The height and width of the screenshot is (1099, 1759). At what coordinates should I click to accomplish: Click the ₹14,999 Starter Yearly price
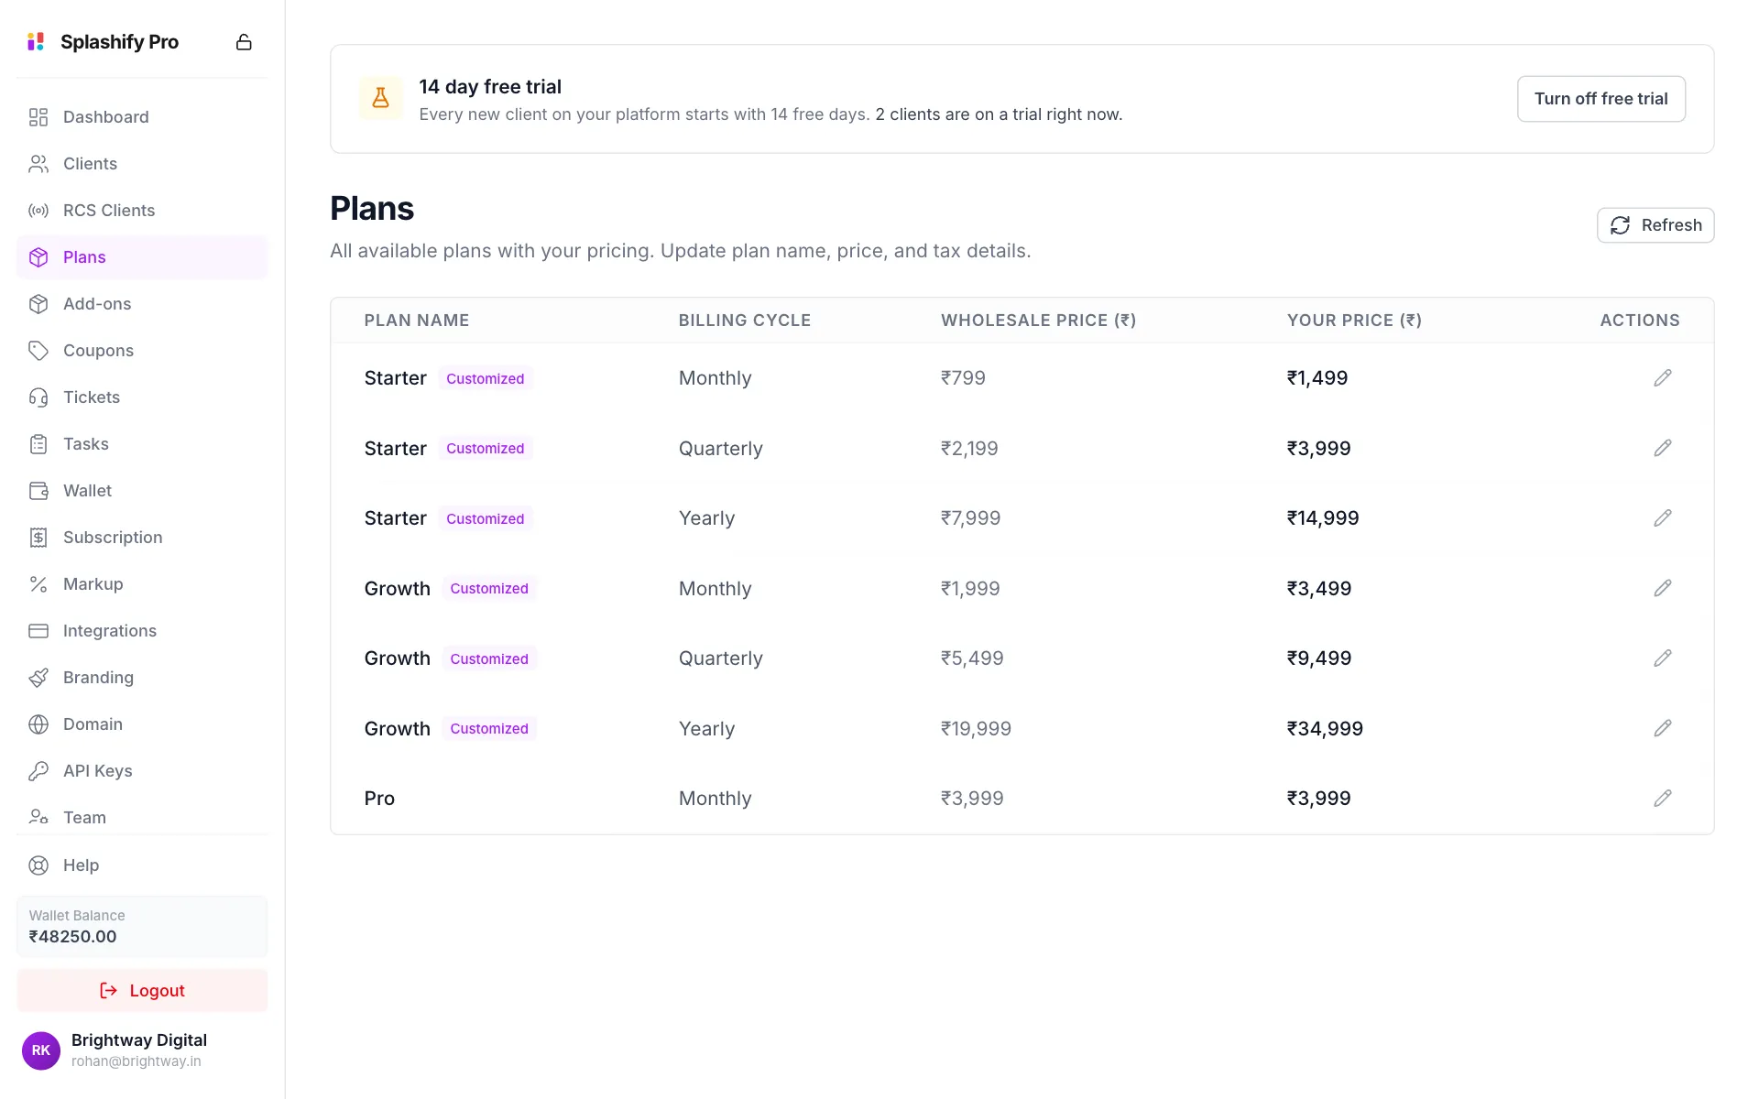(1323, 518)
